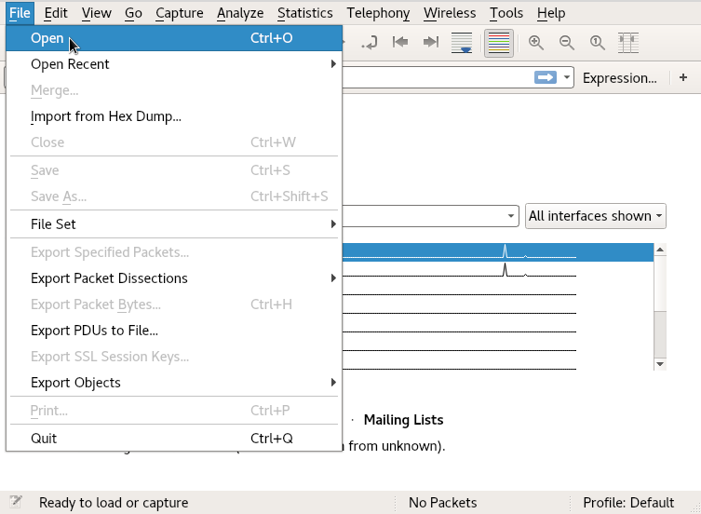Click the Profile: Default status entry
The width and height of the screenshot is (701, 514).
[x=628, y=503]
